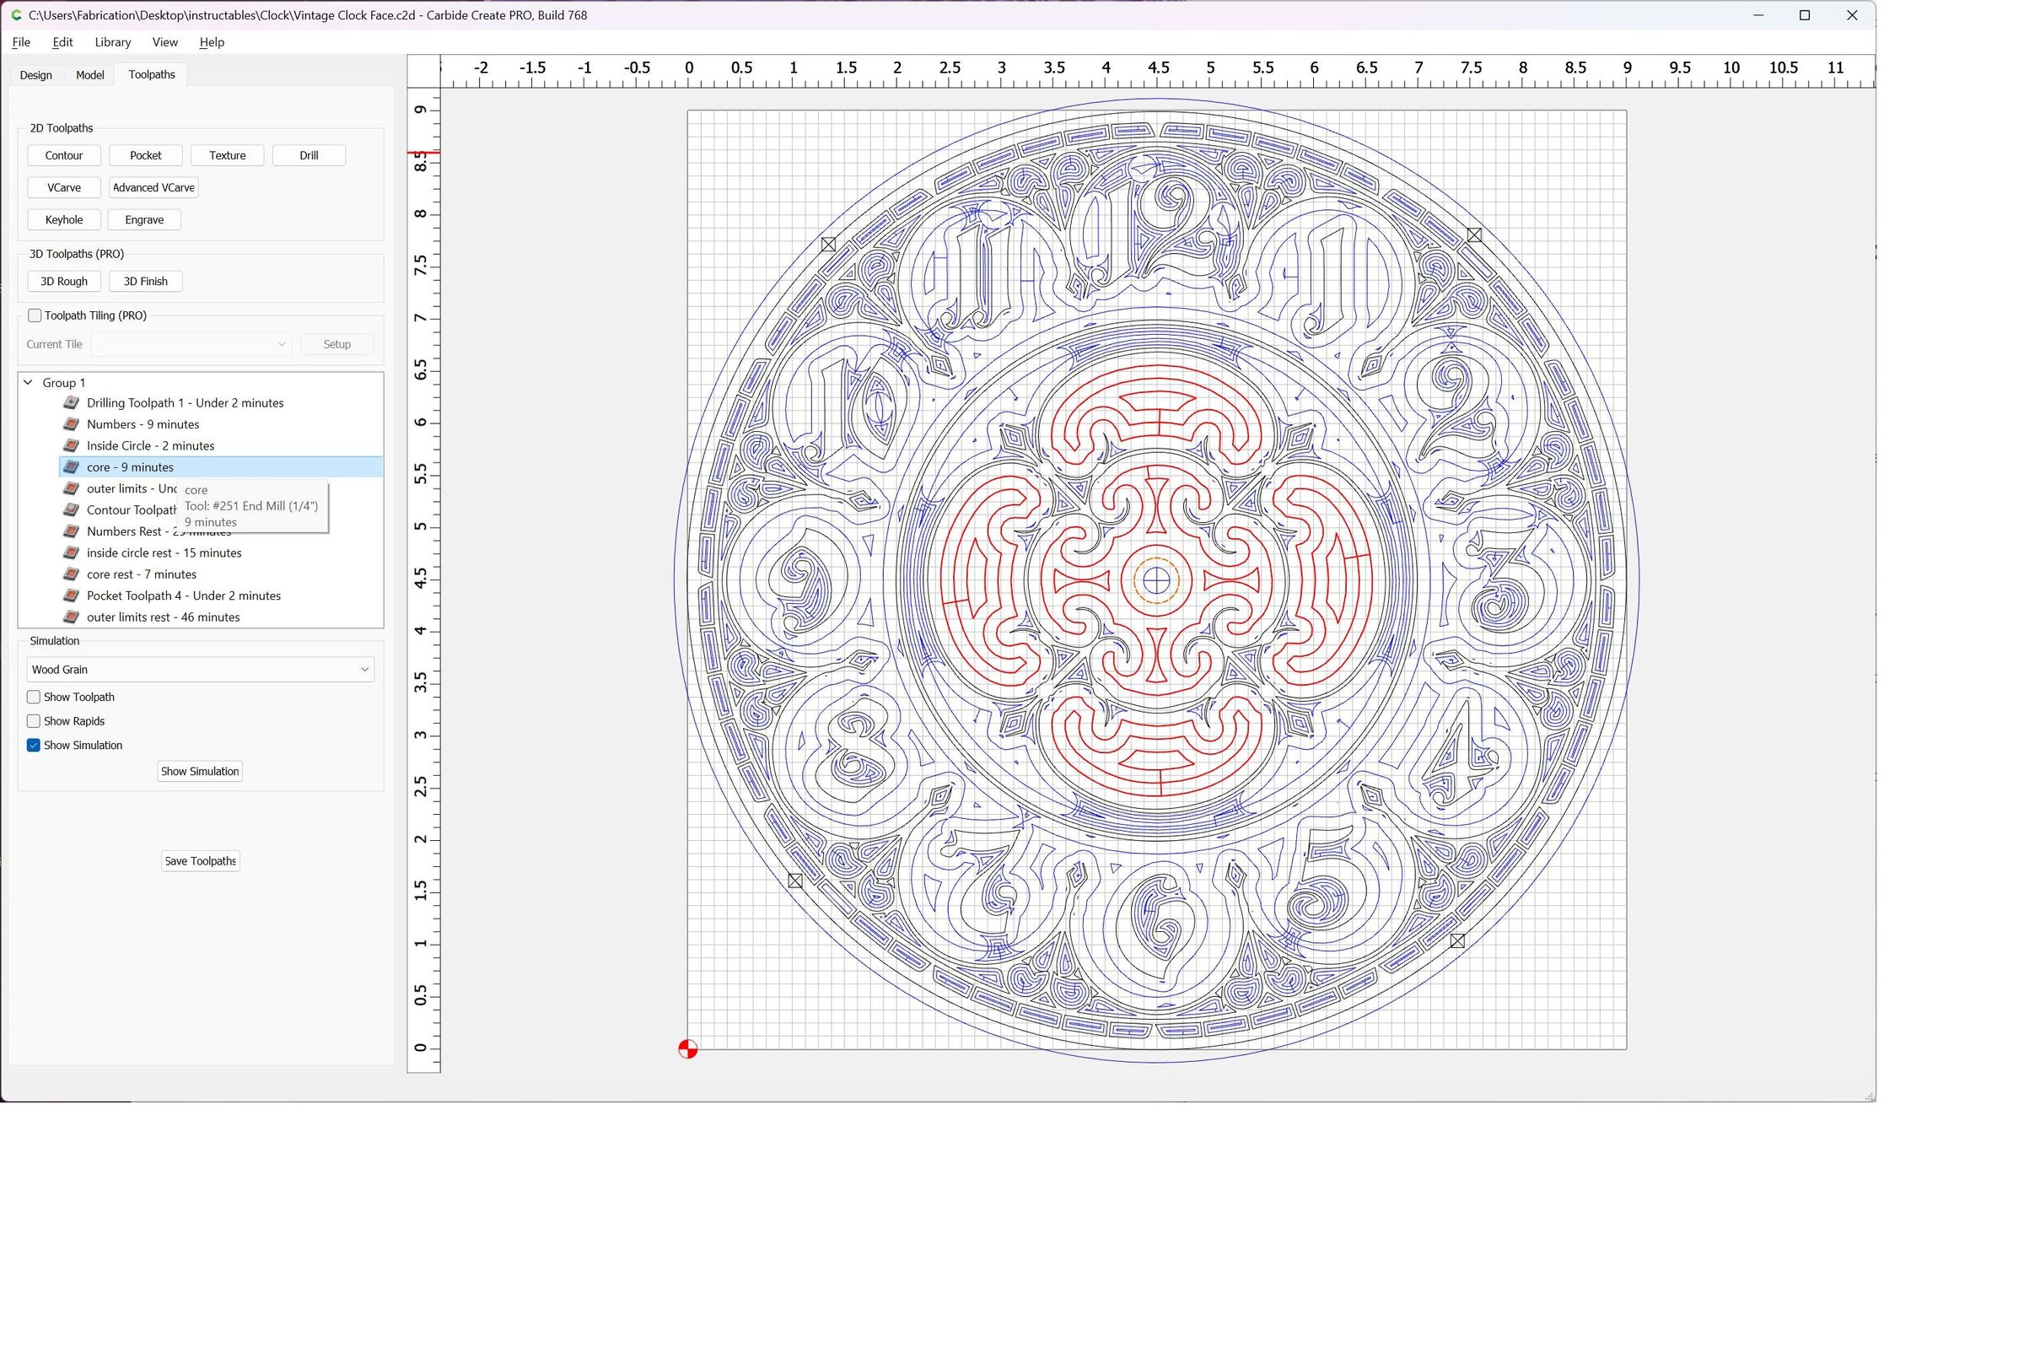This screenshot has width=2024, height=1347.
Task: Click the Save Toolpaths button
Action: tap(199, 861)
